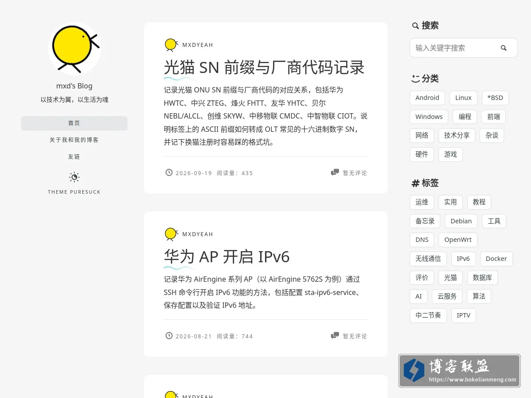This screenshot has height=398, width=531.
Task: Filter by IPv6 tag
Action: [463, 259]
